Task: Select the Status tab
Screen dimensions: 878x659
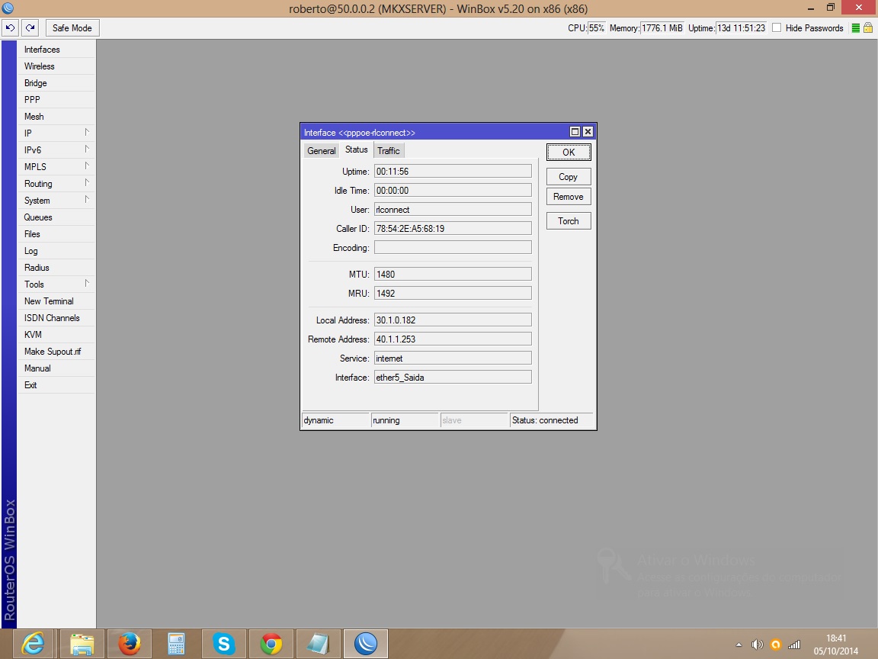Action: click(x=356, y=149)
